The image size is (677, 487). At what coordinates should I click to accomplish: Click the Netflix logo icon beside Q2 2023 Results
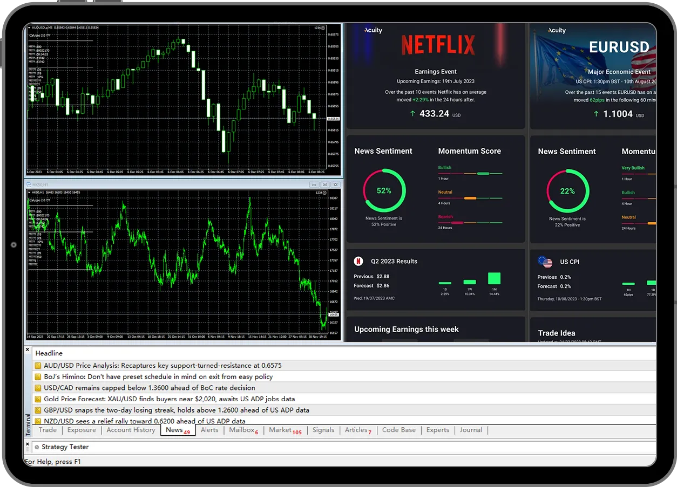(x=358, y=262)
